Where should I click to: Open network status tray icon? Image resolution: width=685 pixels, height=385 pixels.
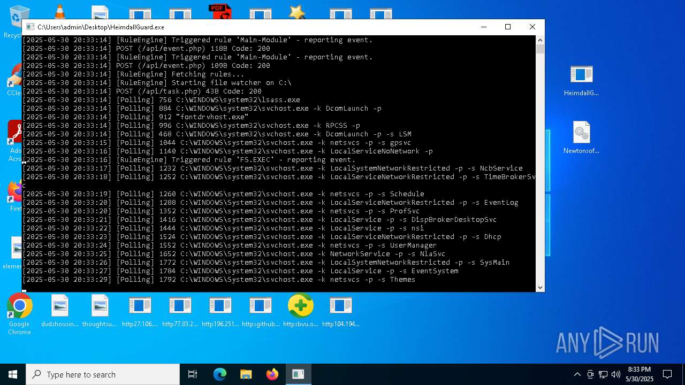(x=603, y=374)
